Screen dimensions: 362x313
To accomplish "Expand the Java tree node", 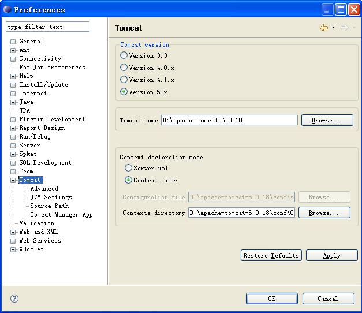I will [13, 102].
